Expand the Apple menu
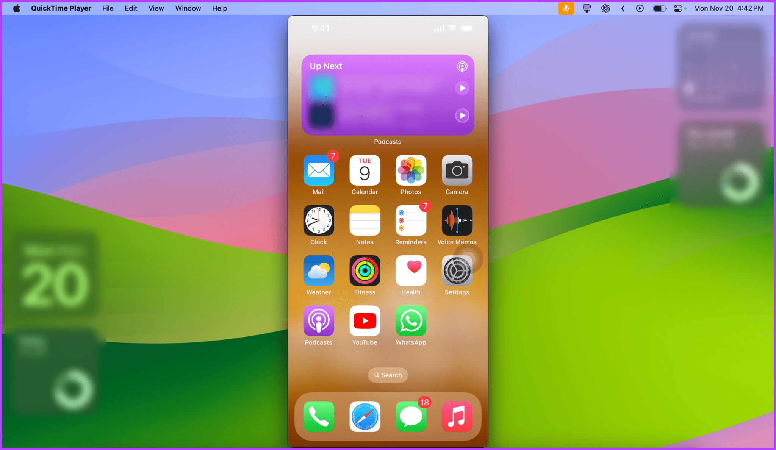 click(17, 8)
